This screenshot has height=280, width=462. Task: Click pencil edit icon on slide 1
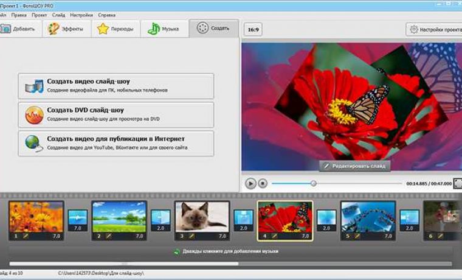coord(26,236)
